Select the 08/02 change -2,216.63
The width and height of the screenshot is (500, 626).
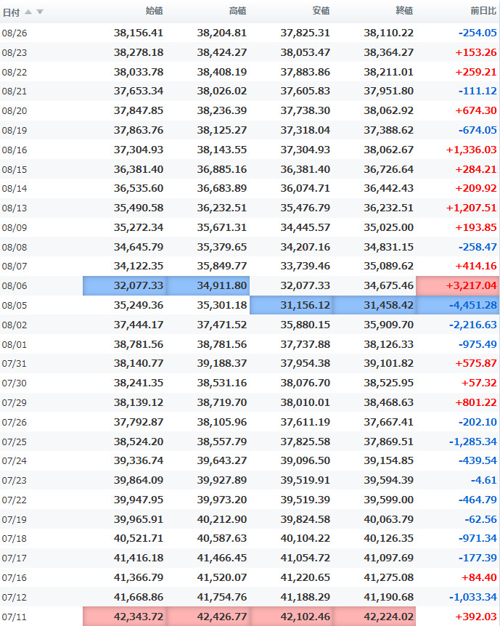click(x=473, y=325)
